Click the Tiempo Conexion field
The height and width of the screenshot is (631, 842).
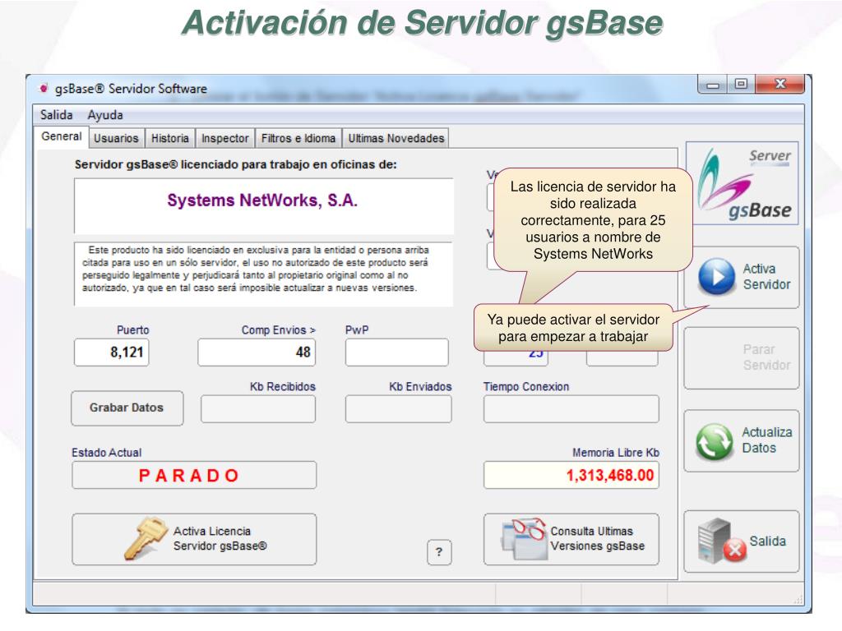coord(571,409)
